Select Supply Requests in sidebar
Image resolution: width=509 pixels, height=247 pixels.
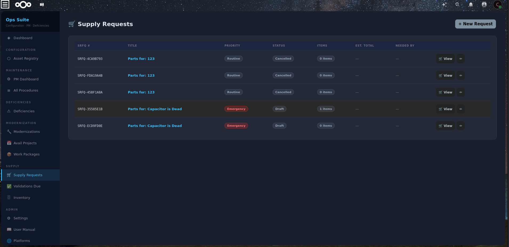click(30, 175)
